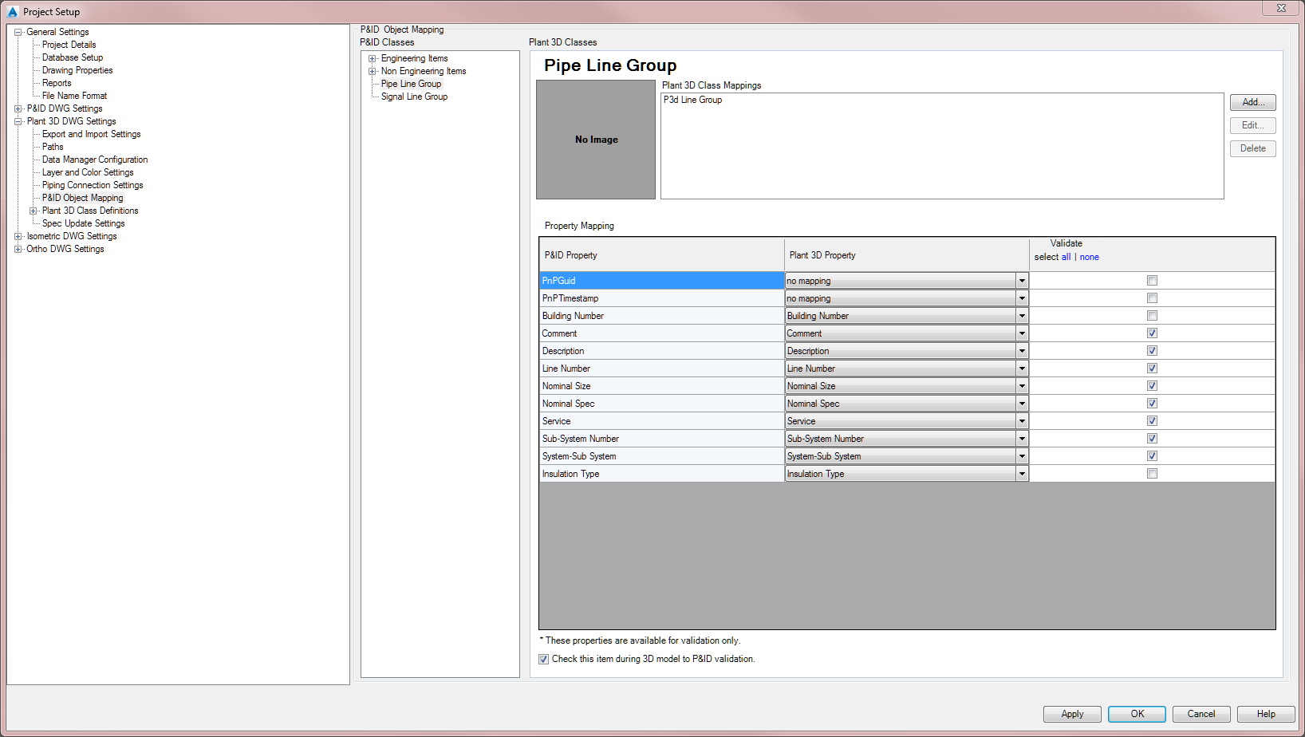Viewport: 1305px width, 737px height.
Task: Open the Nominal Size property dropdown
Action: (x=1022, y=385)
